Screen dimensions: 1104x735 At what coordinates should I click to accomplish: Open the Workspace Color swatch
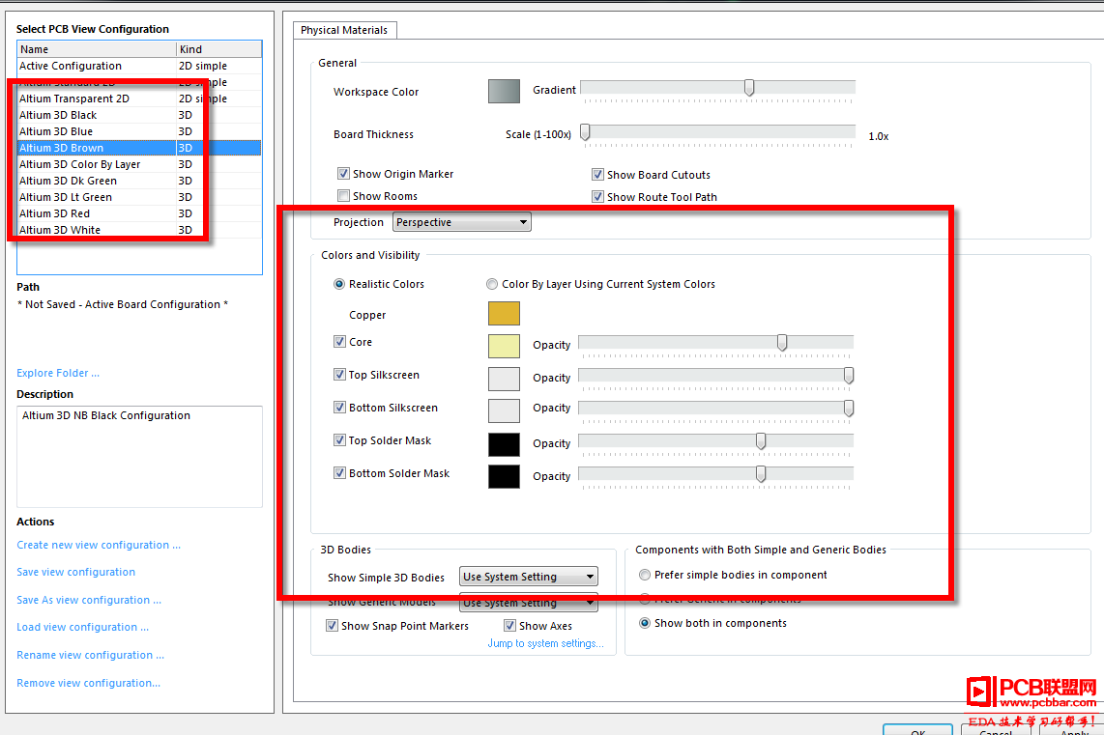(504, 92)
